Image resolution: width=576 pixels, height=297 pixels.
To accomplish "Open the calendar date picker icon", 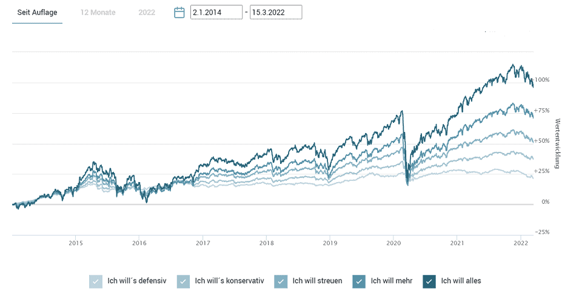I will (179, 13).
